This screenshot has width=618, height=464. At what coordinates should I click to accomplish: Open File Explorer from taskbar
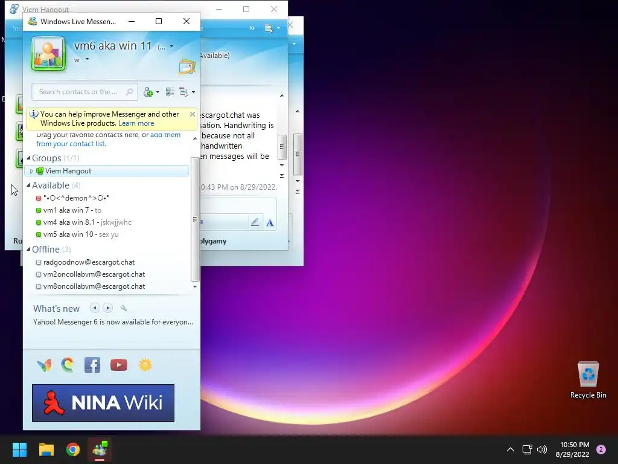pos(46,449)
